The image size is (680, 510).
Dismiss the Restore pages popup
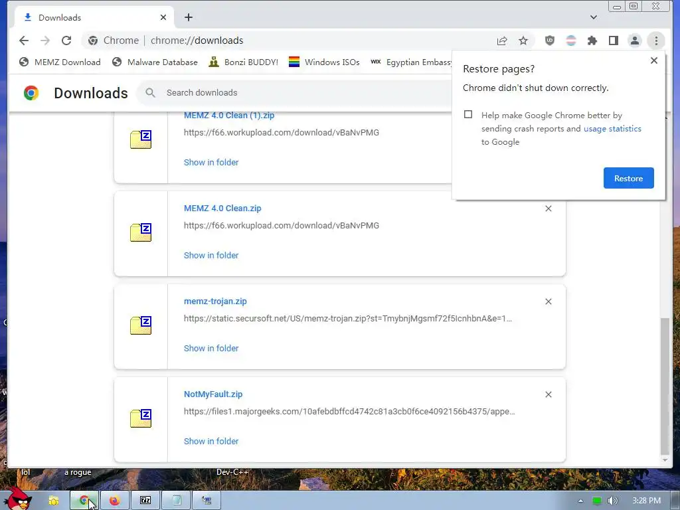(654, 60)
